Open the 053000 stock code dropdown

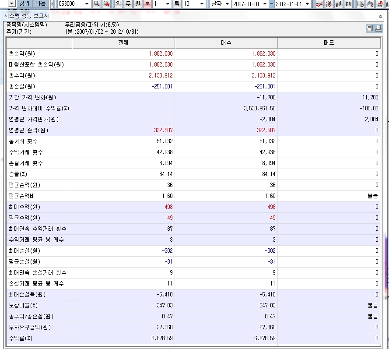pos(87,4)
